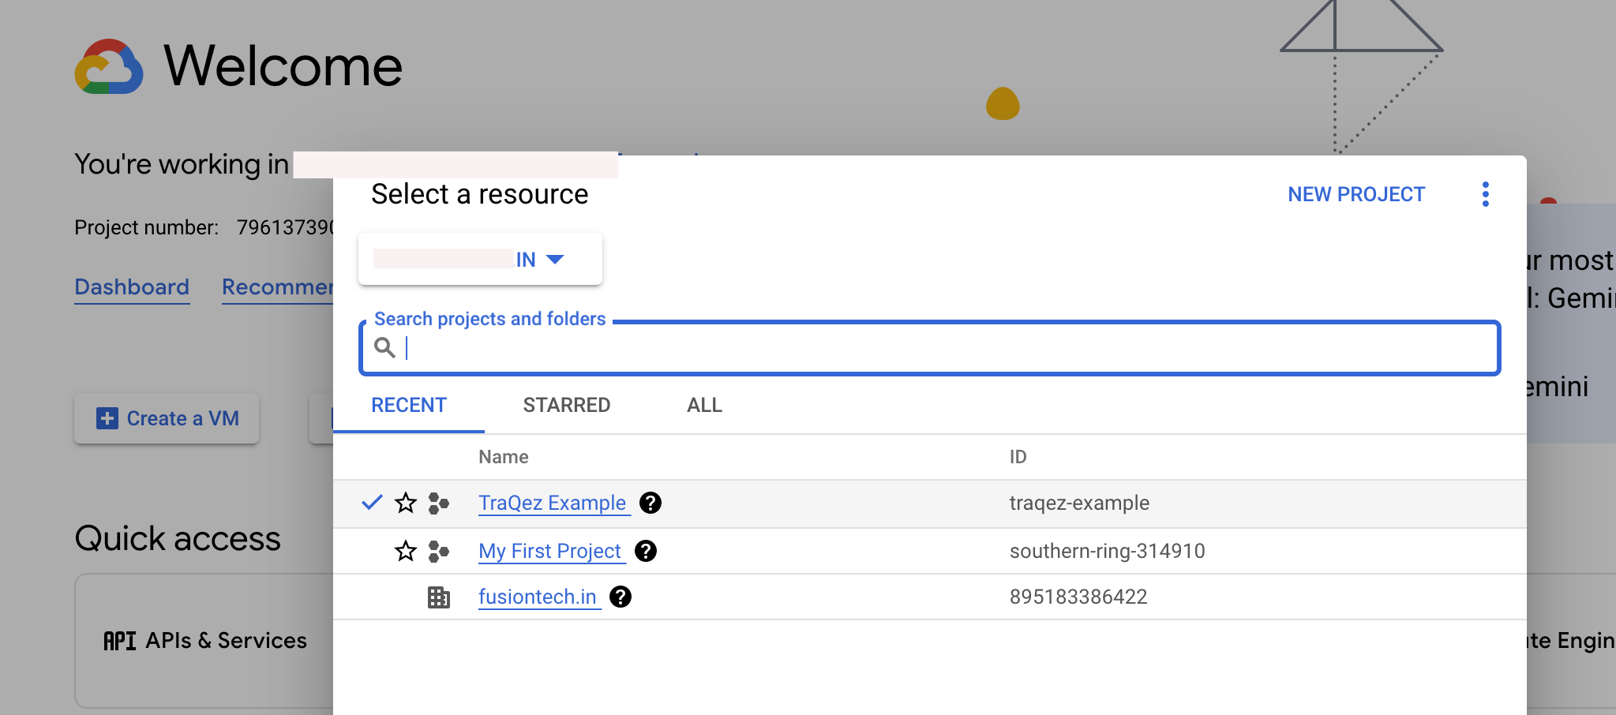Select the RECENT tab
The image size is (1616, 715).
coord(409,406)
